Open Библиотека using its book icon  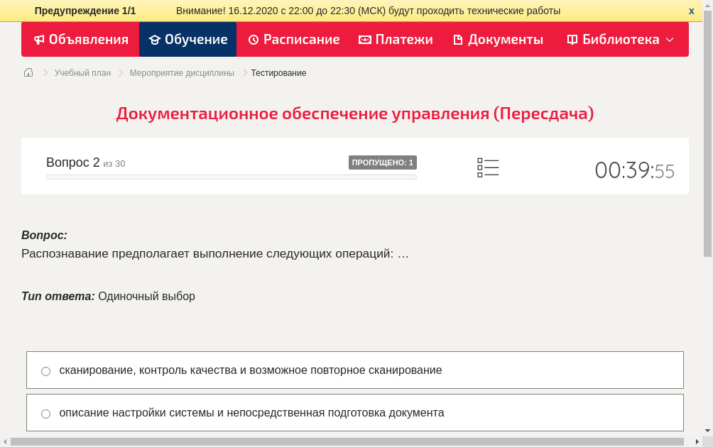tap(572, 40)
